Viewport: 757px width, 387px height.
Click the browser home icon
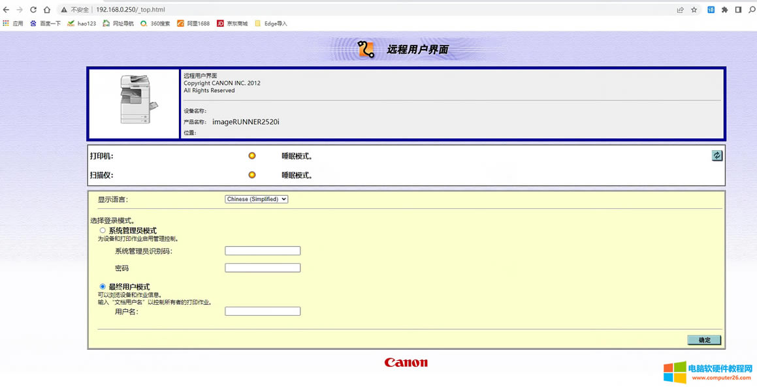click(47, 10)
